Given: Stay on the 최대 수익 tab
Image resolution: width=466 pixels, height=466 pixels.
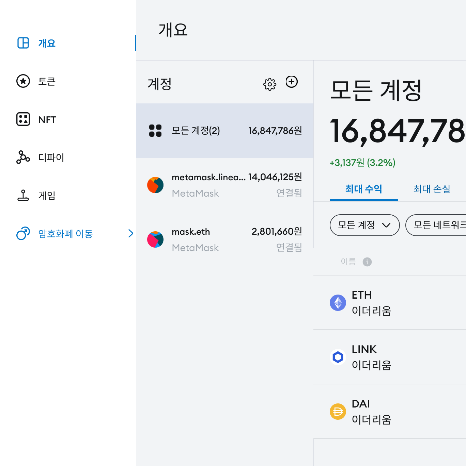Looking at the screenshot, I should tap(363, 189).
